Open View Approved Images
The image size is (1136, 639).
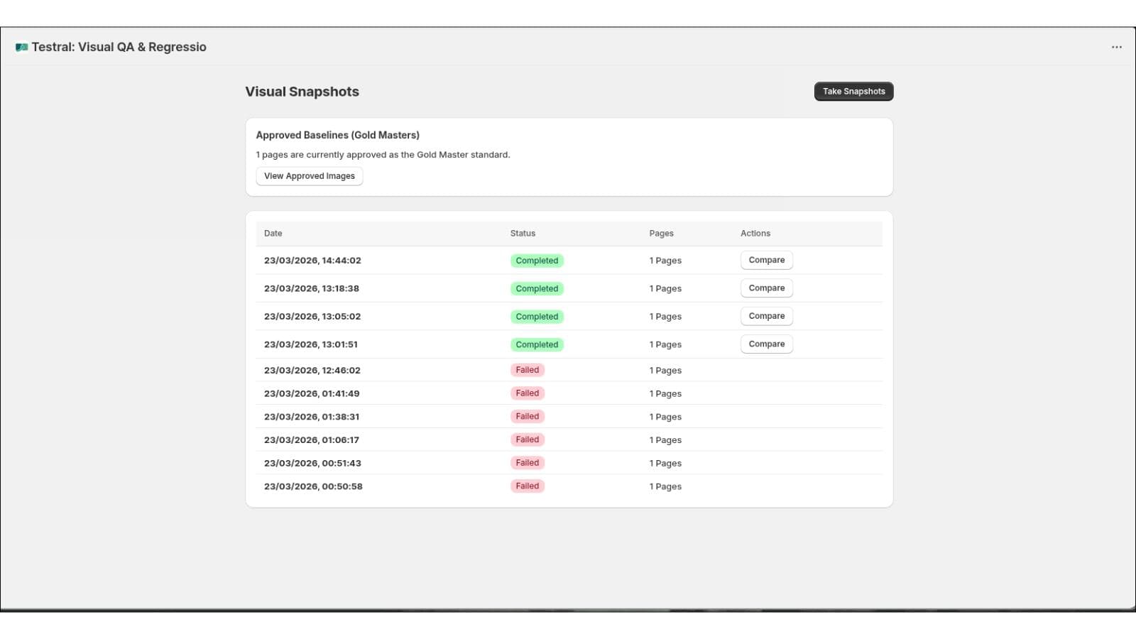coord(310,176)
